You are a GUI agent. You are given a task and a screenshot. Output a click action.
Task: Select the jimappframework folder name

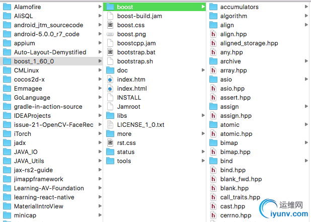click(38, 179)
